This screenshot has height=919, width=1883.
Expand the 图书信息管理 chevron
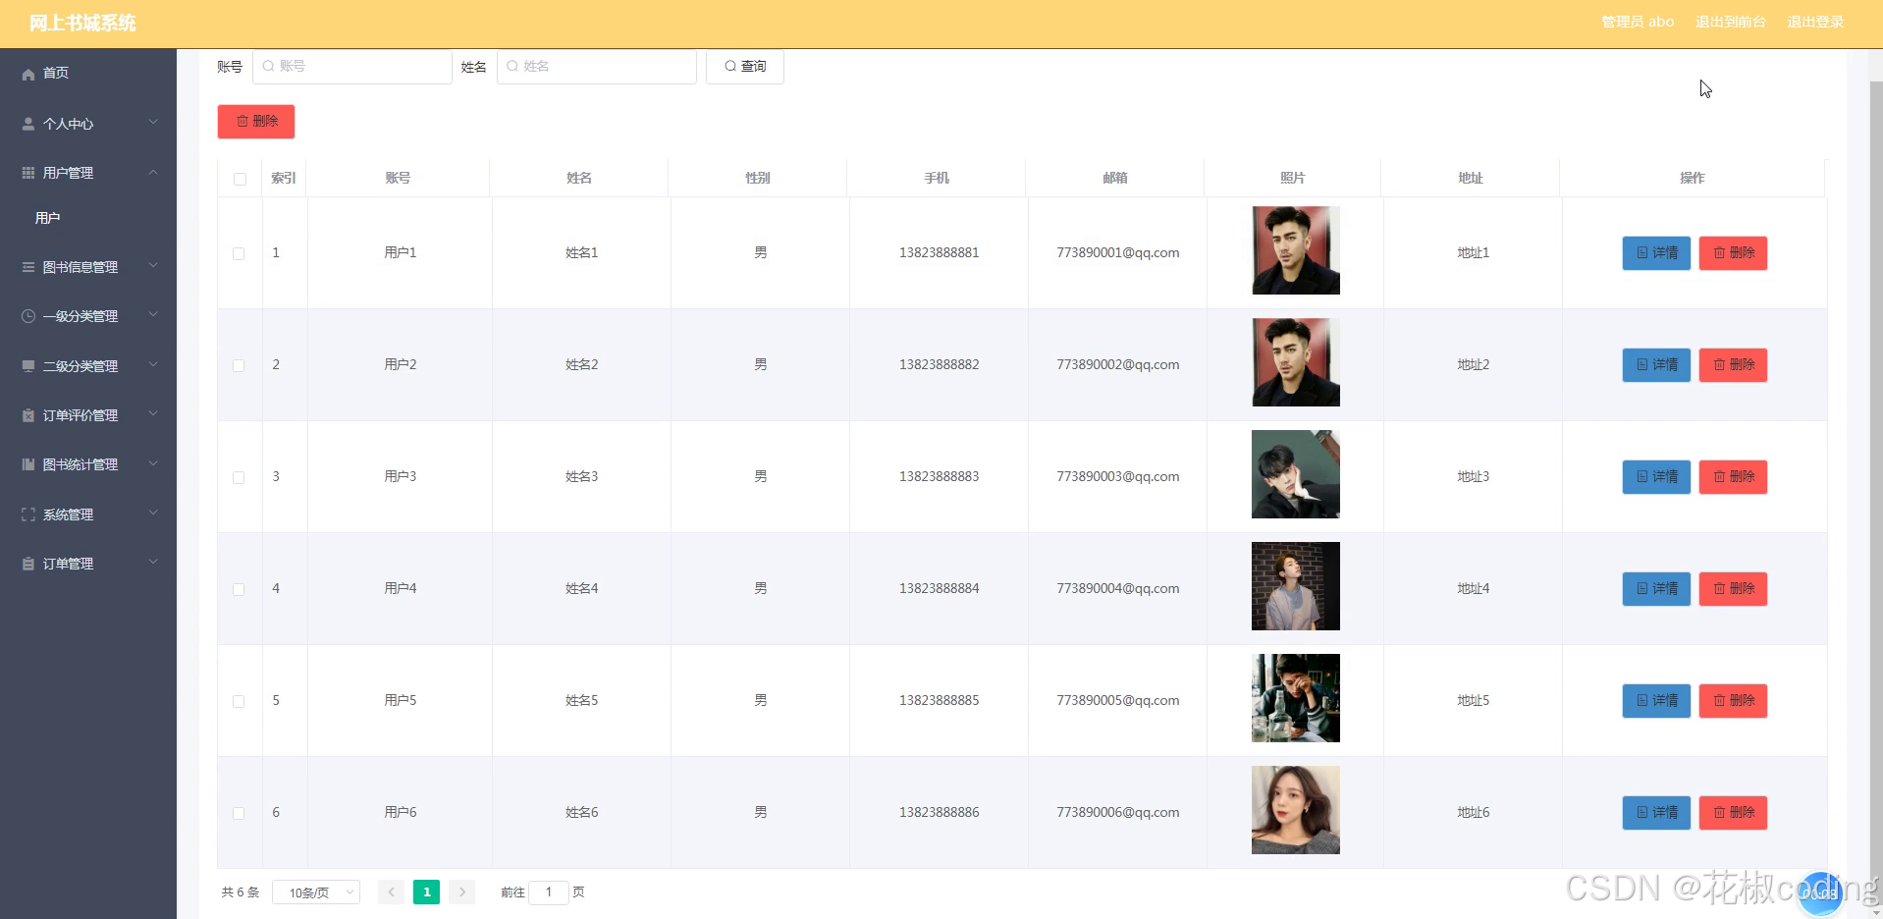point(153,266)
